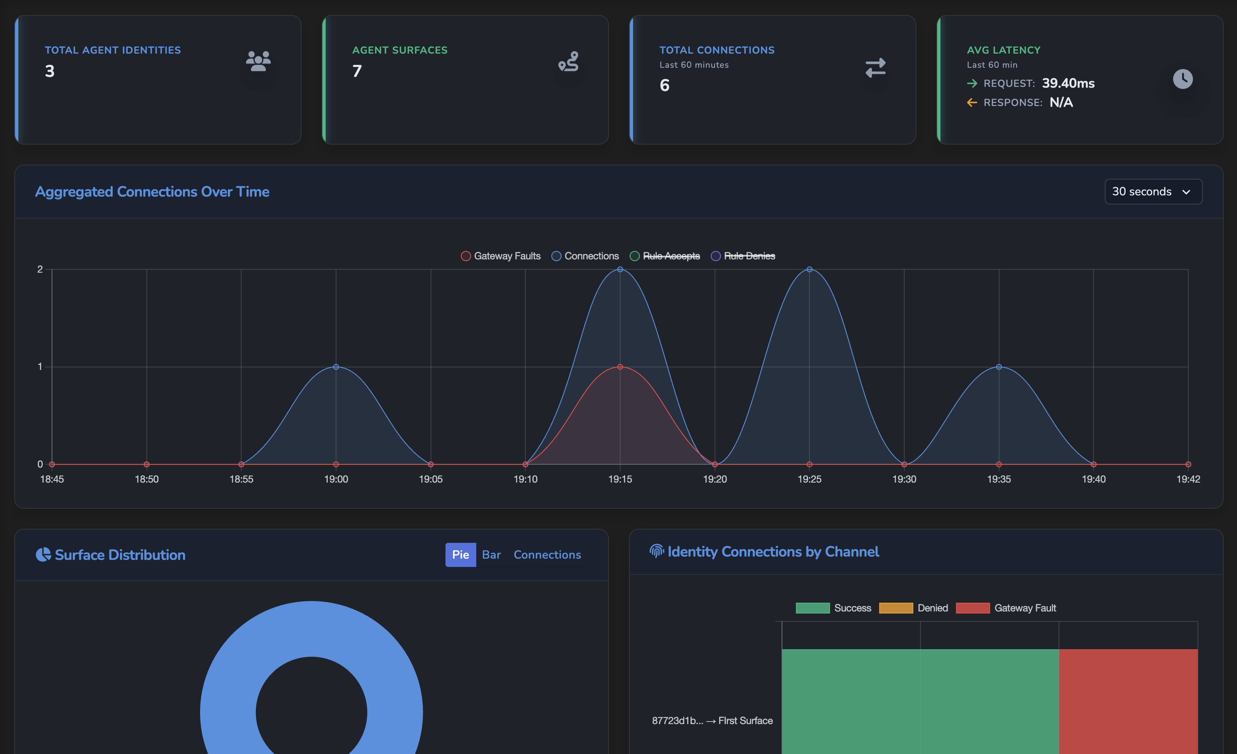
Task: Show the Rule Denies series
Action: (x=743, y=256)
